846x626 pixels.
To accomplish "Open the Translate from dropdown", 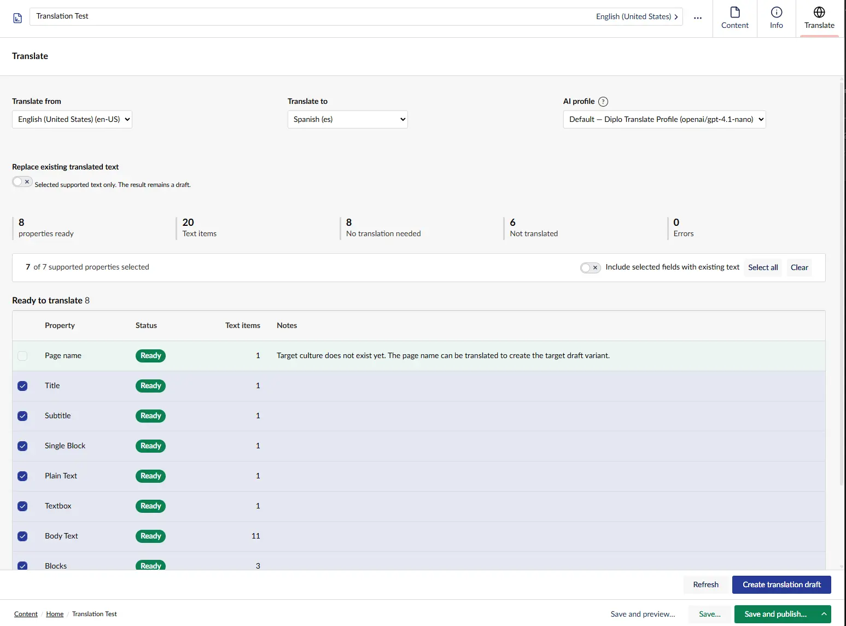I will [72, 119].
